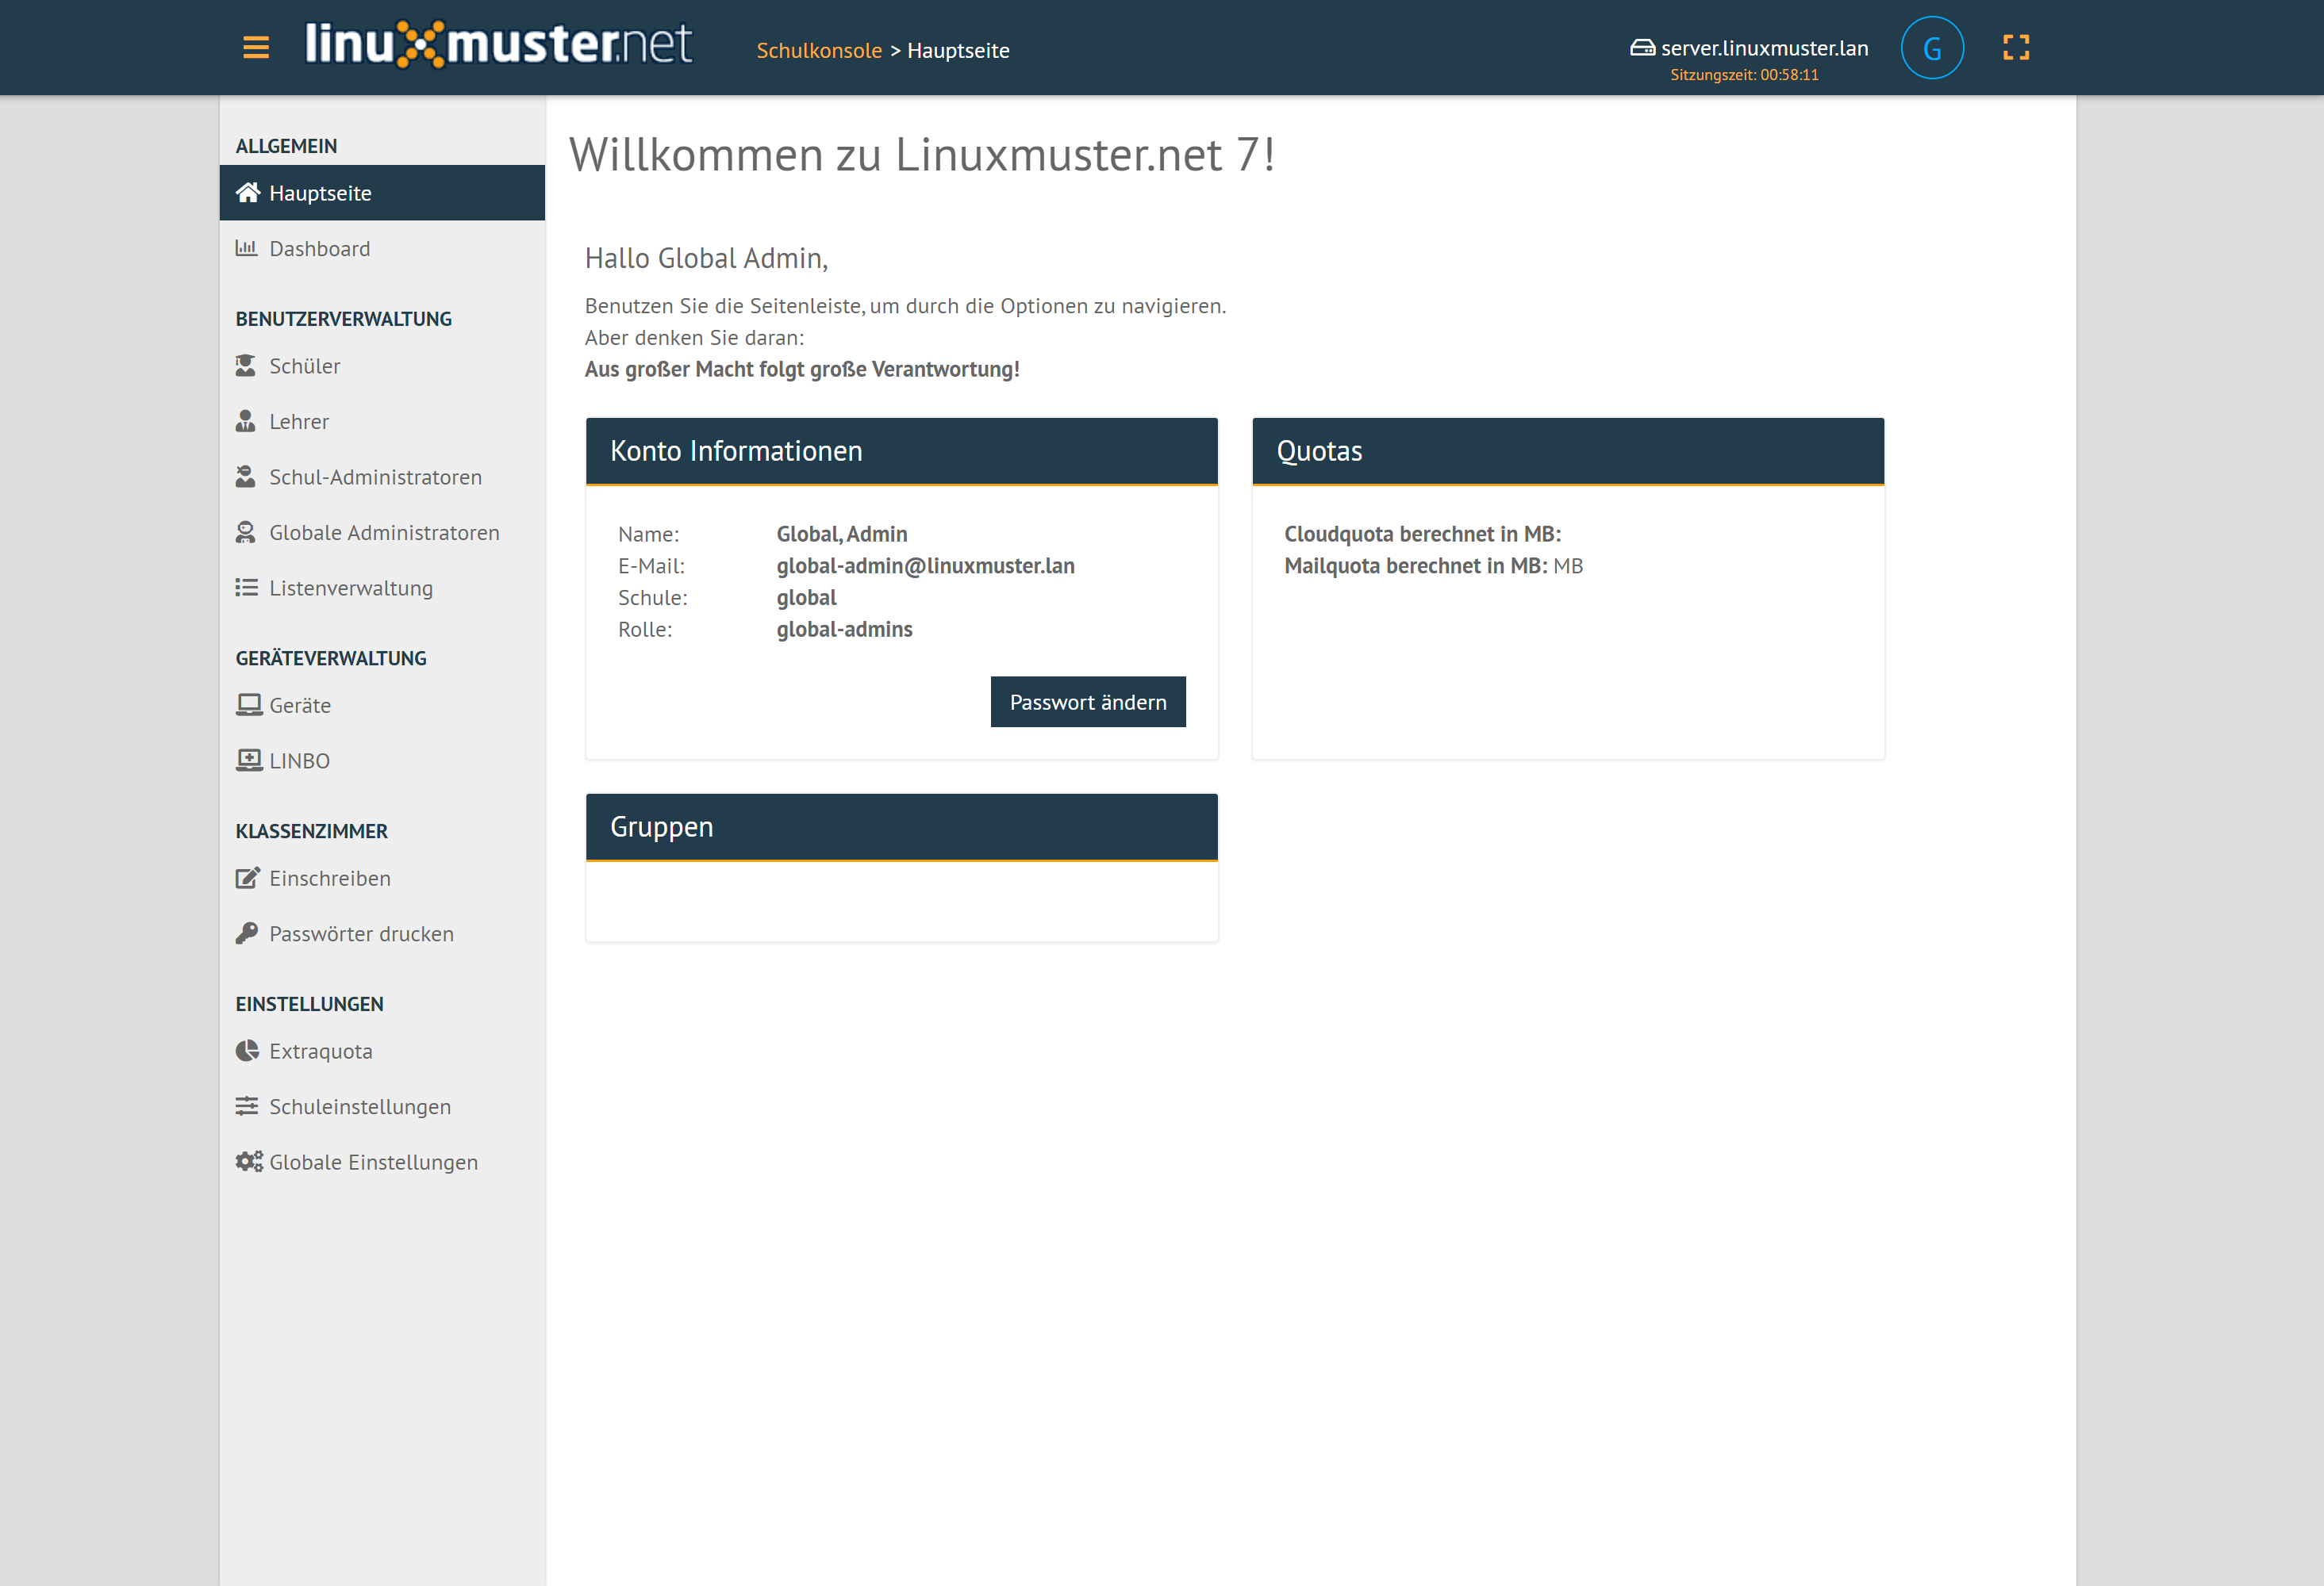The image size is (2324, 1586).
Task: Click the BENUTZERVERWALTUNG section heading
Action: tap(343, 319)
